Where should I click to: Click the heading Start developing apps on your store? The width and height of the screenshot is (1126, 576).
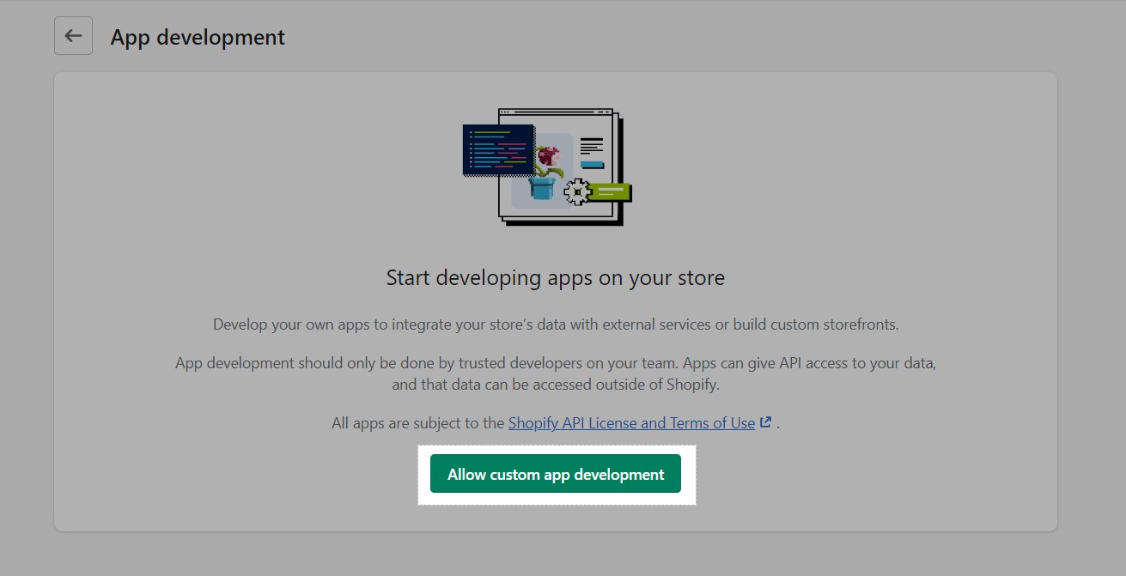(554, 277)
